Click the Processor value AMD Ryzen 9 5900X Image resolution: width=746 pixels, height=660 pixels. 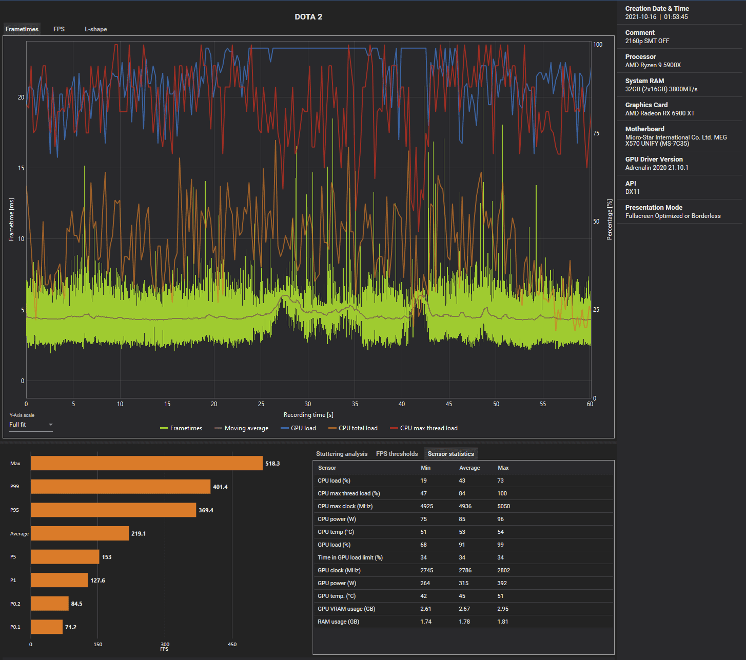point(653,65)
